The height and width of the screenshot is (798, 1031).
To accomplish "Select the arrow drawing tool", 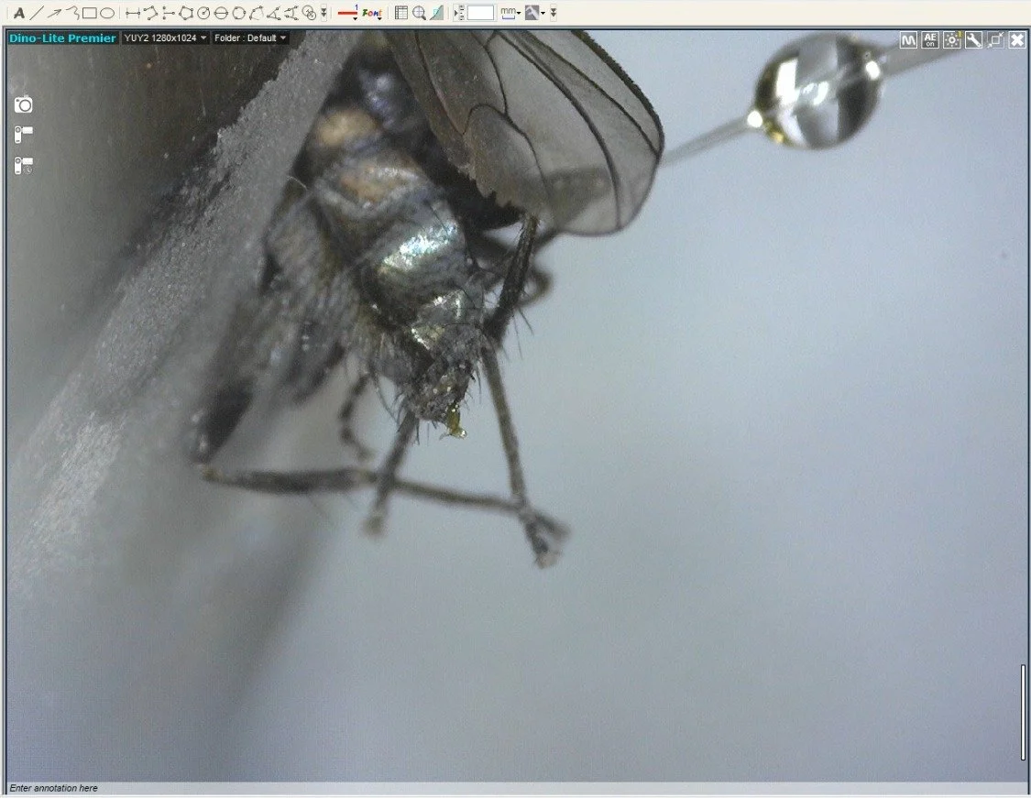I will (54, 13).
